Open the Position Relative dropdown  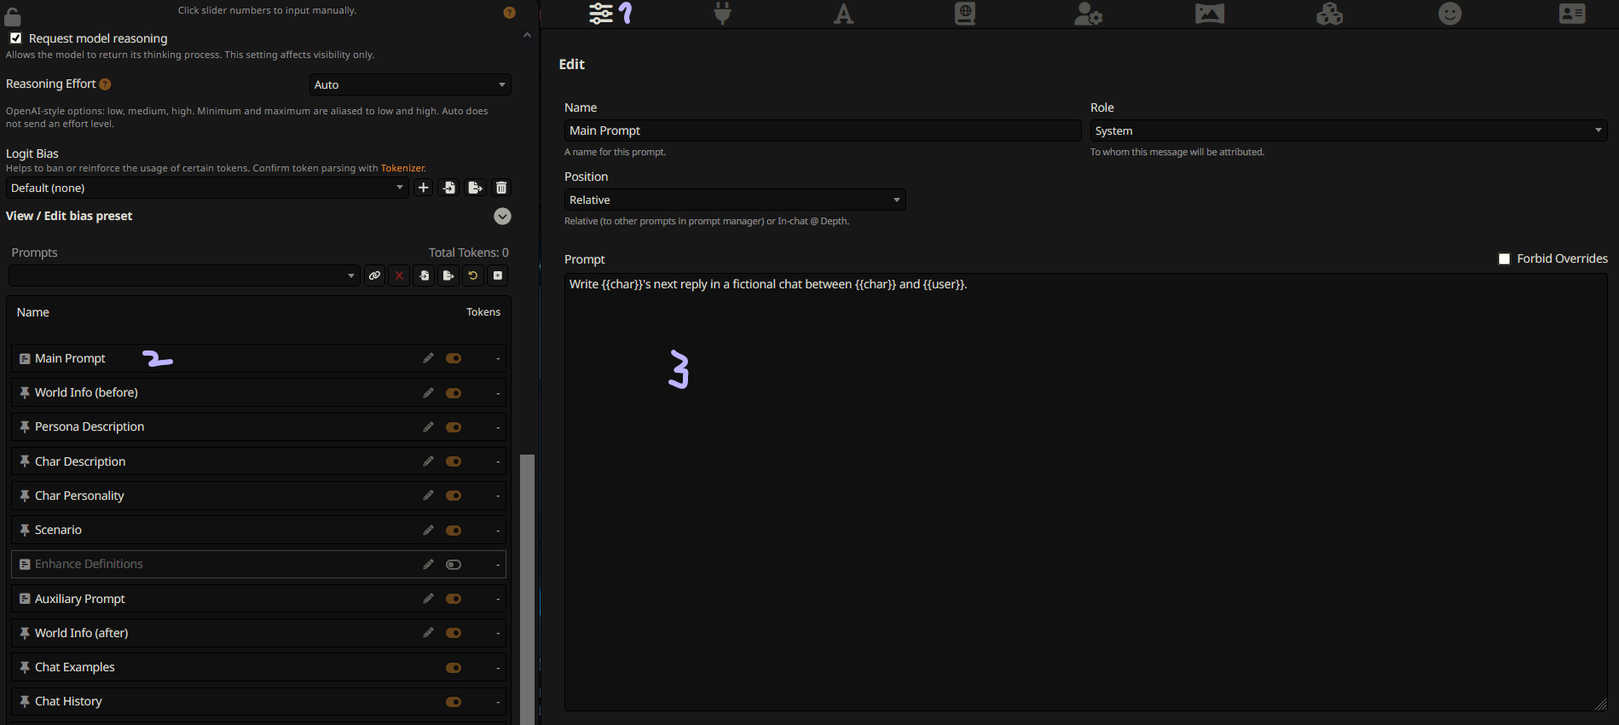pyautogui.click(x=735, y=200)
